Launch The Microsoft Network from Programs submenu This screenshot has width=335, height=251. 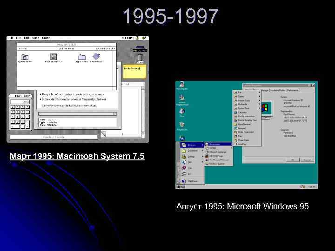(219, 160)
